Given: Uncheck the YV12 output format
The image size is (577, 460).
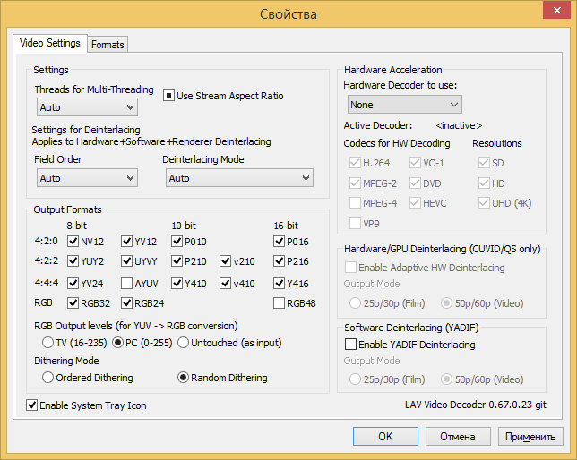Looking at the screenshot, I should (126, 242).
